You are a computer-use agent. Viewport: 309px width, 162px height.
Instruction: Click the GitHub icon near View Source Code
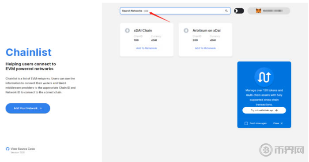tap(8, 149)
